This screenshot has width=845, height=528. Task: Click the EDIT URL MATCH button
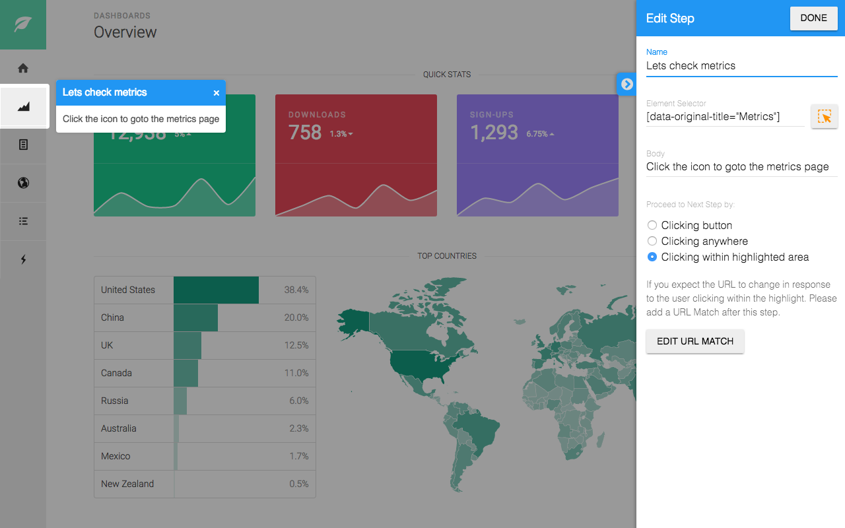tap(694, 341)
